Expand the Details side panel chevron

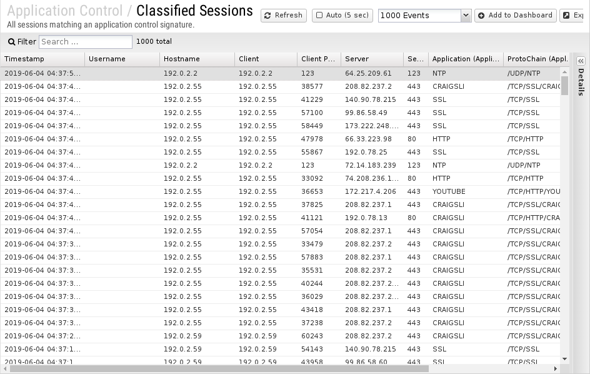point(581,61)
